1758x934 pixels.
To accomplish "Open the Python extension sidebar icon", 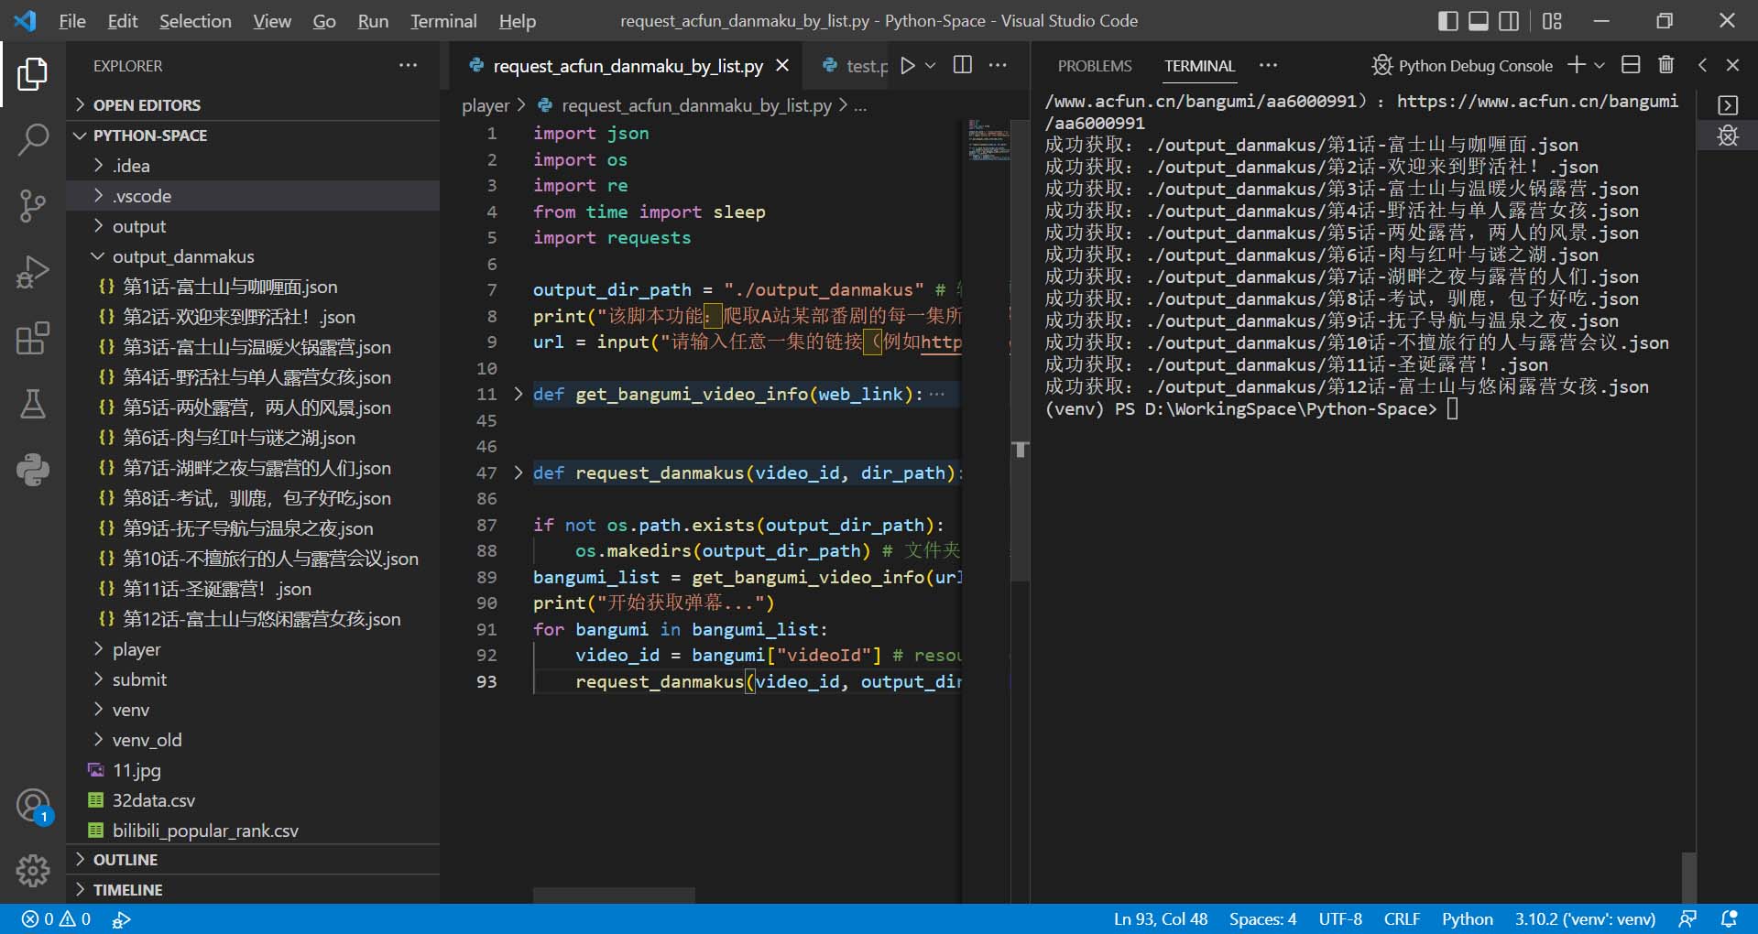I will coord(33,470).
